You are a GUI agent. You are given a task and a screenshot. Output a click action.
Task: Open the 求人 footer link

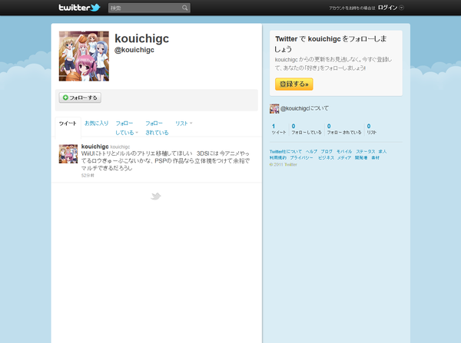click(383, 151)
